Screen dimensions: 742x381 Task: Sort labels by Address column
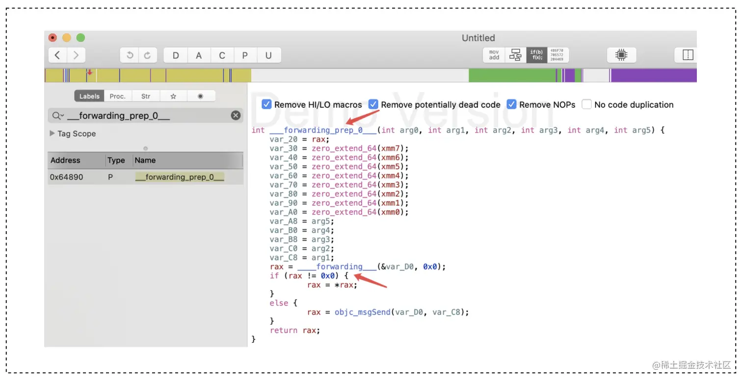(77, 160)
